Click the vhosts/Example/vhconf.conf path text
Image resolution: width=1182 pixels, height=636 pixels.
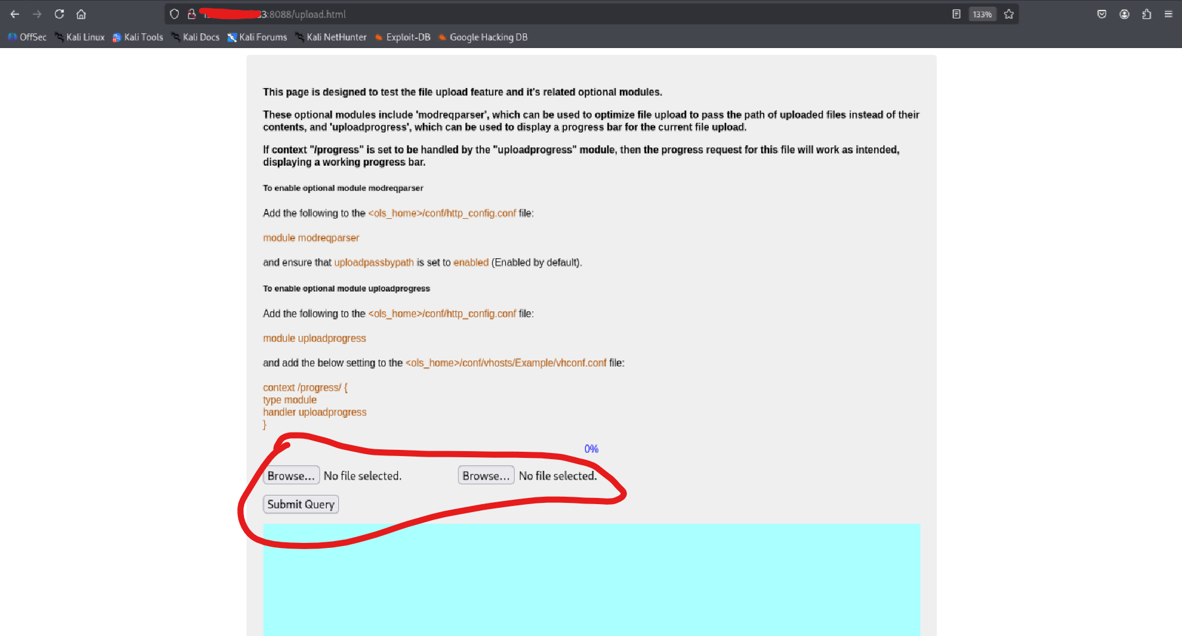point(506,363)
